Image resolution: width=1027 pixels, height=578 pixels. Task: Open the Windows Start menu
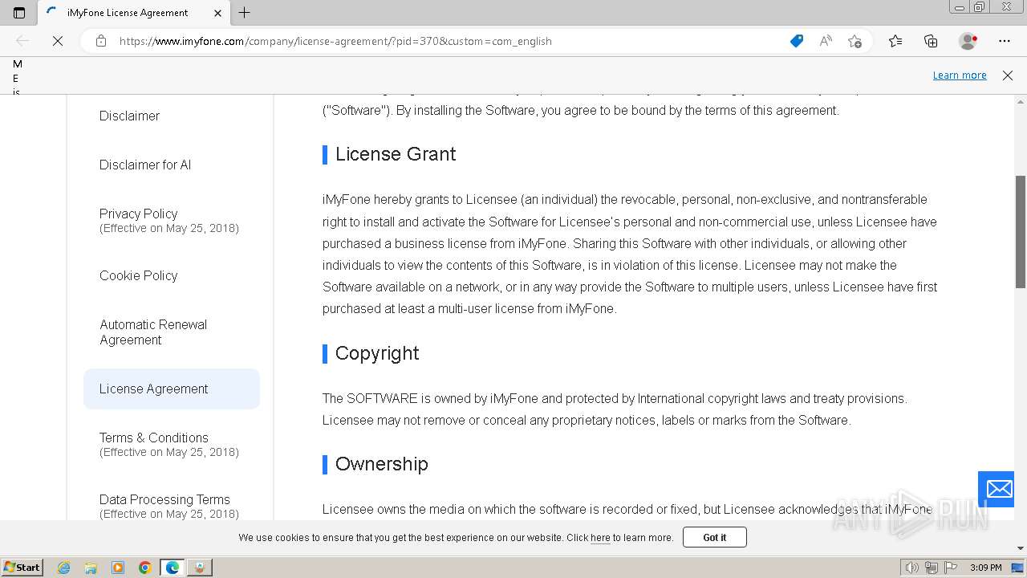tap(22, 567)
